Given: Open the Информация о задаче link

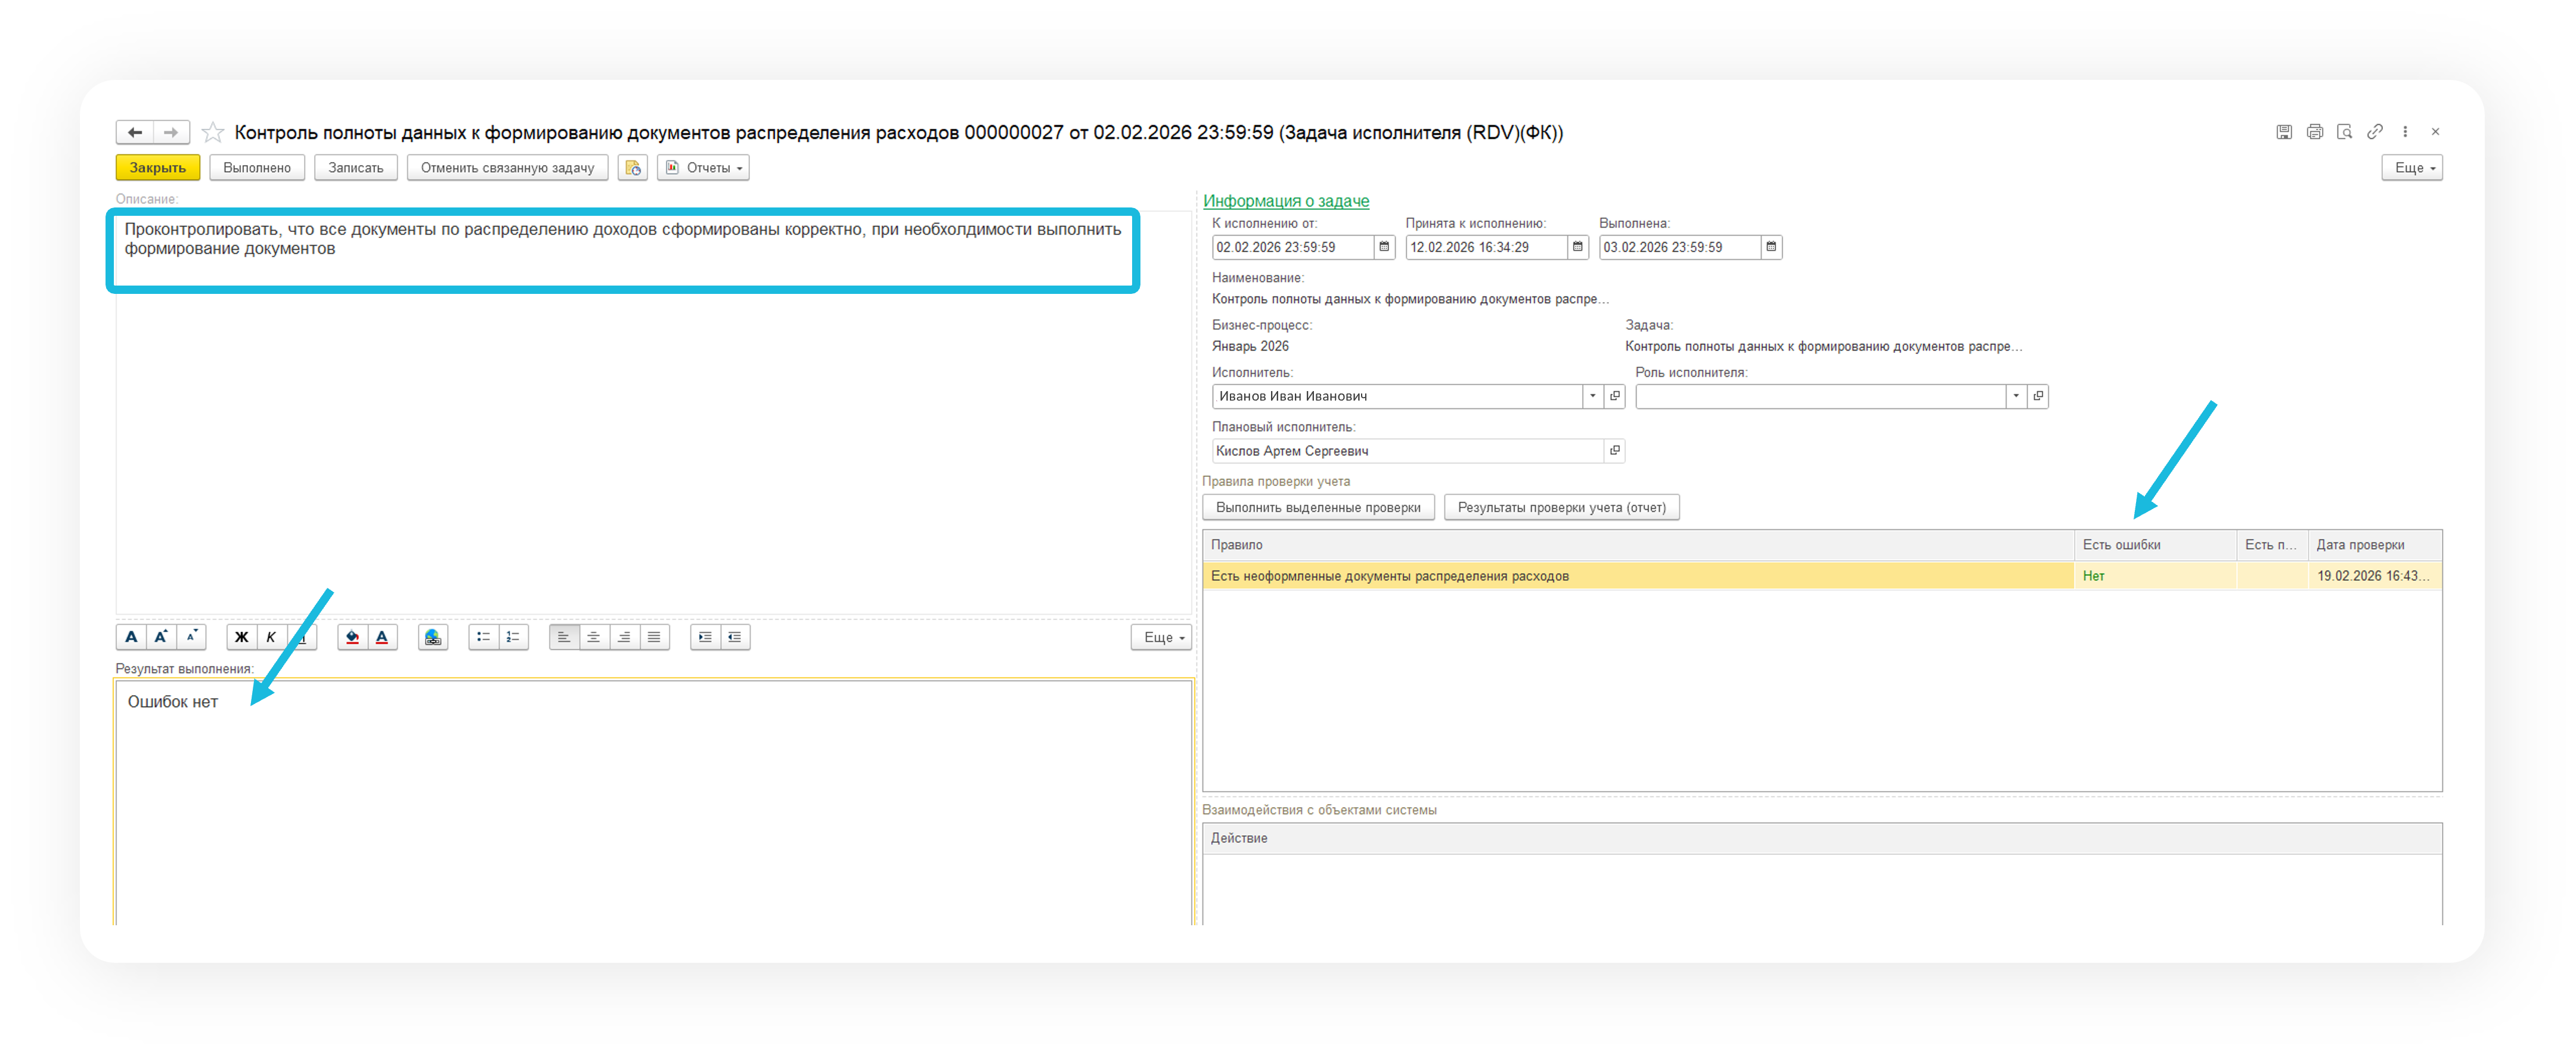Looking at the screenshot, I should click(1286, 201).
